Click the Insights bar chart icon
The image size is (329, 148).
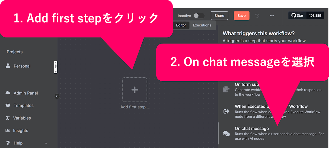(x=8, y=130)
